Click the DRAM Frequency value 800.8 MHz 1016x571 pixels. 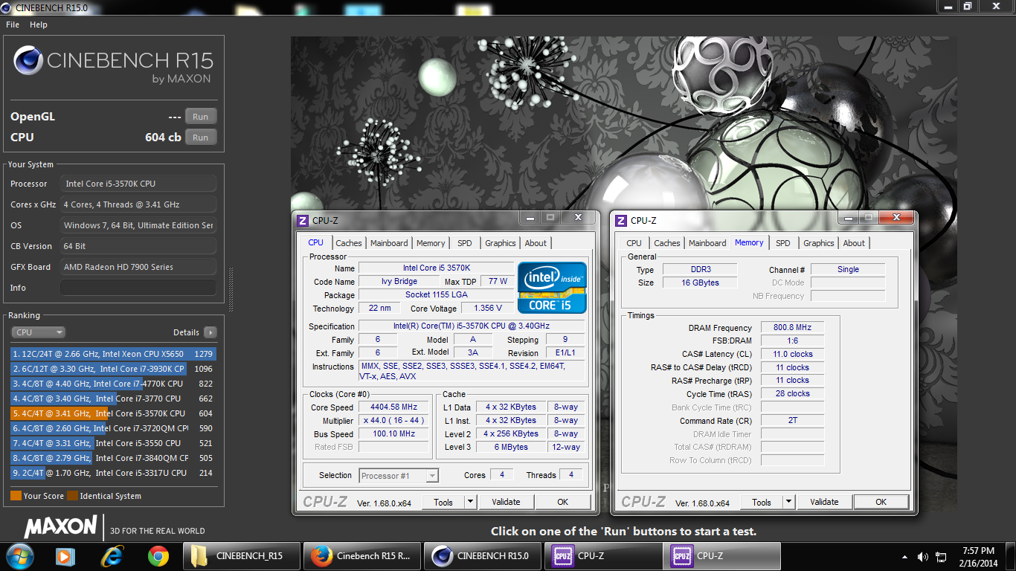click(x=792, y=328)
